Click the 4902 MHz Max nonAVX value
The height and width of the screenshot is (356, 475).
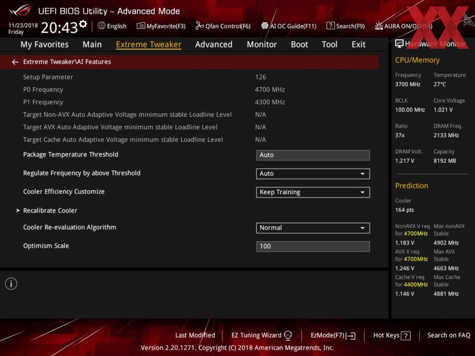click(x=446, y=243)
